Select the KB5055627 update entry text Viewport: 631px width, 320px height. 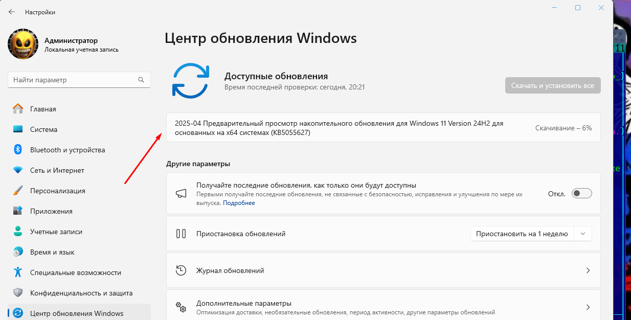click(x=339, y=128)
